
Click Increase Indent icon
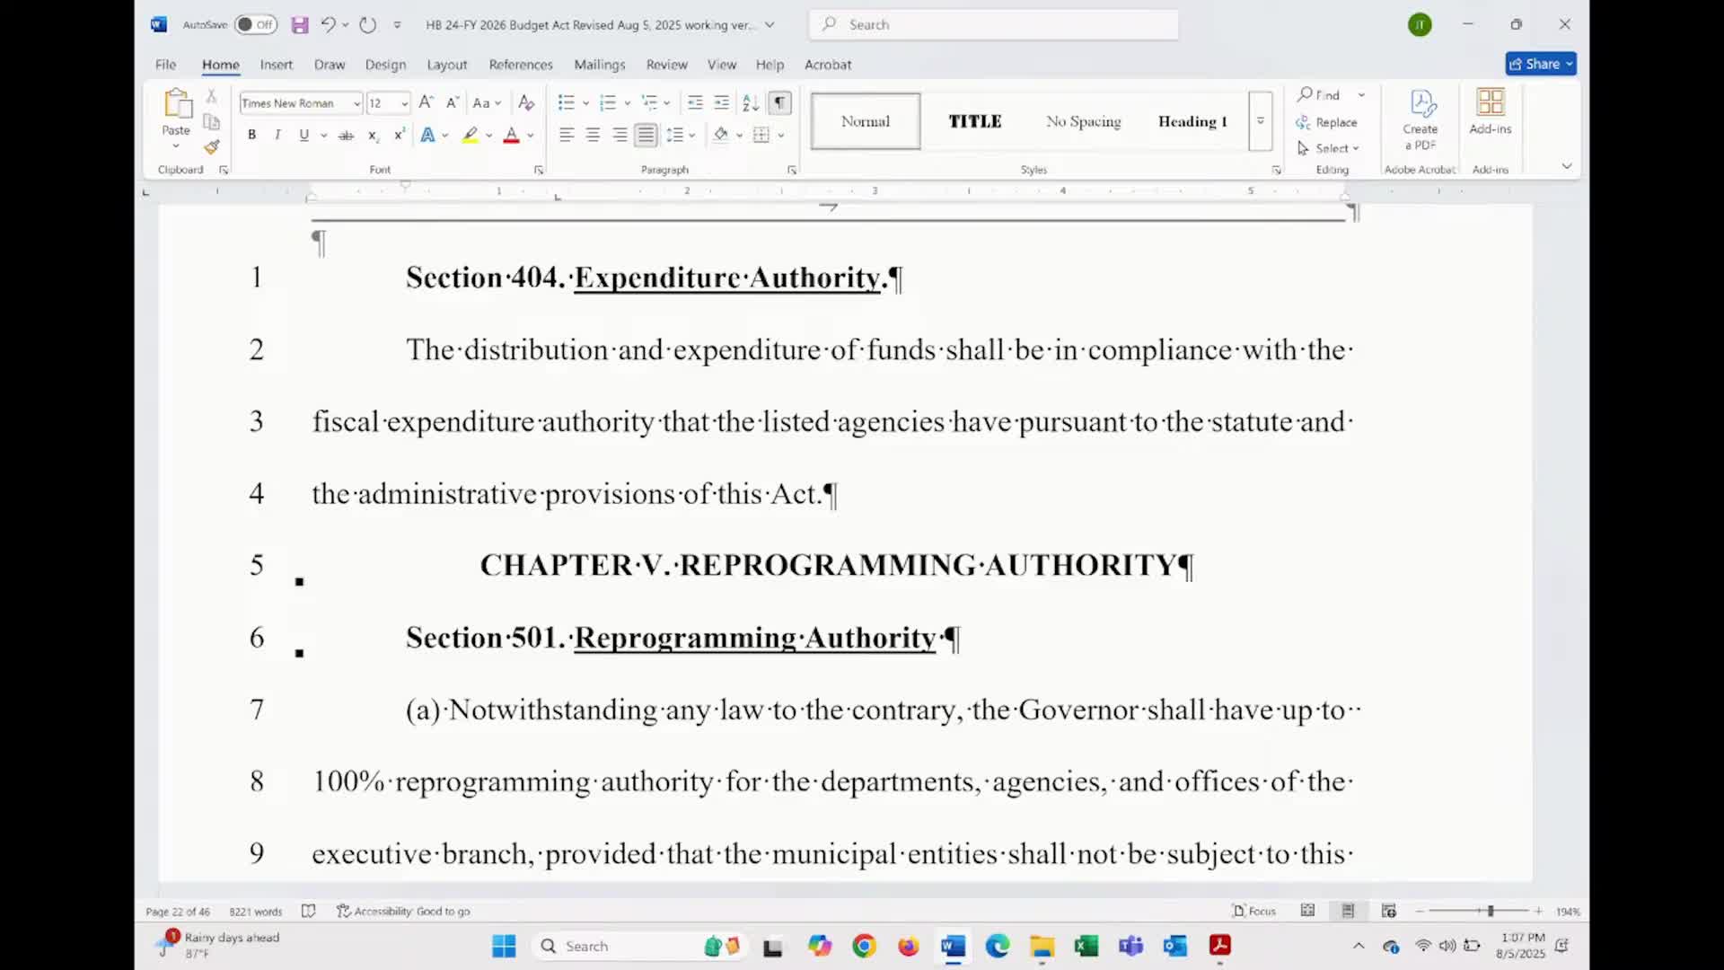point(722,102)
